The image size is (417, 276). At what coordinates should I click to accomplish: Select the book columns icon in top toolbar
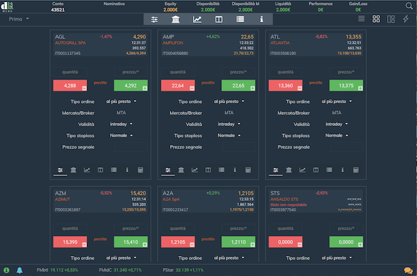[x=219, y=19]
